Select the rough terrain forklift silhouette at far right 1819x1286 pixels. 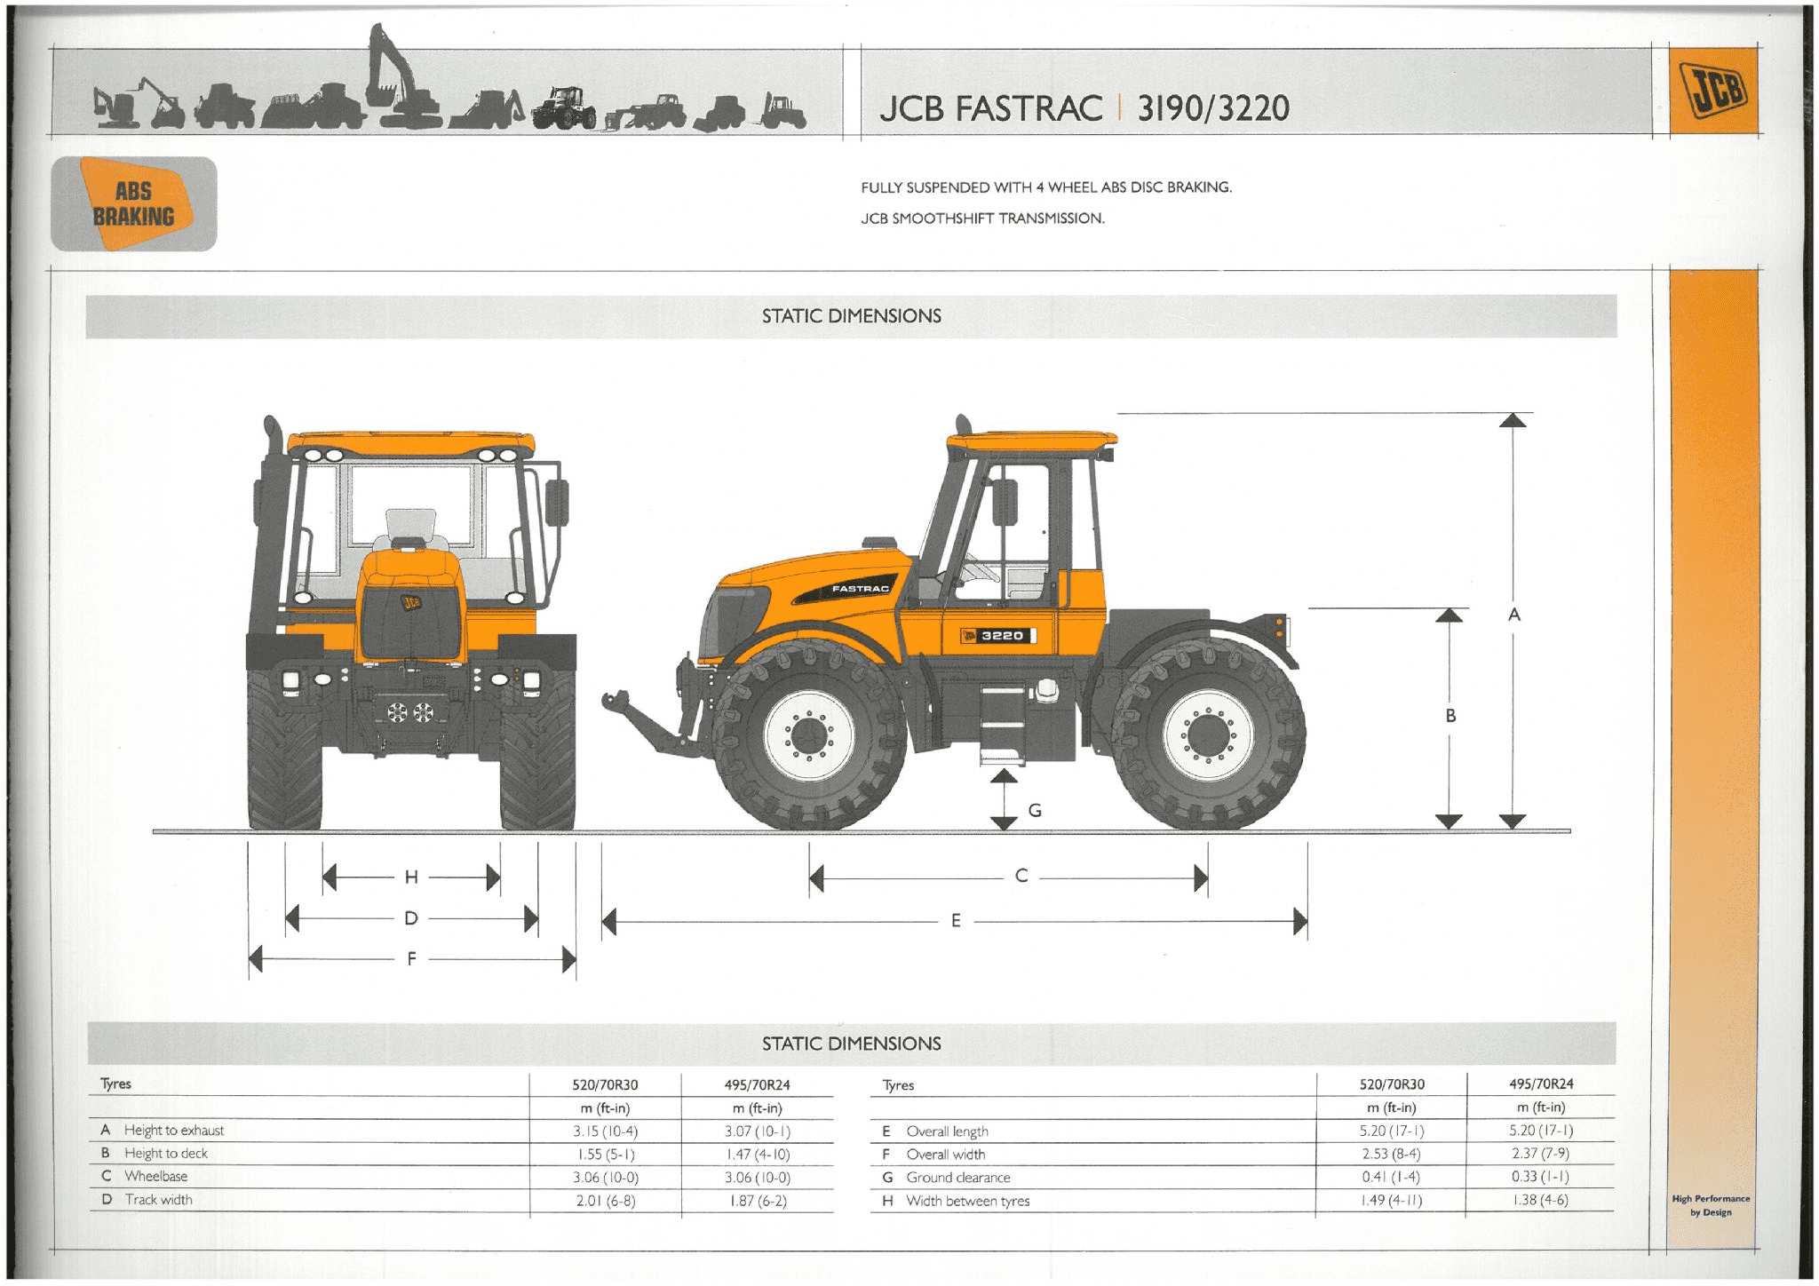(x=782, y=112)
